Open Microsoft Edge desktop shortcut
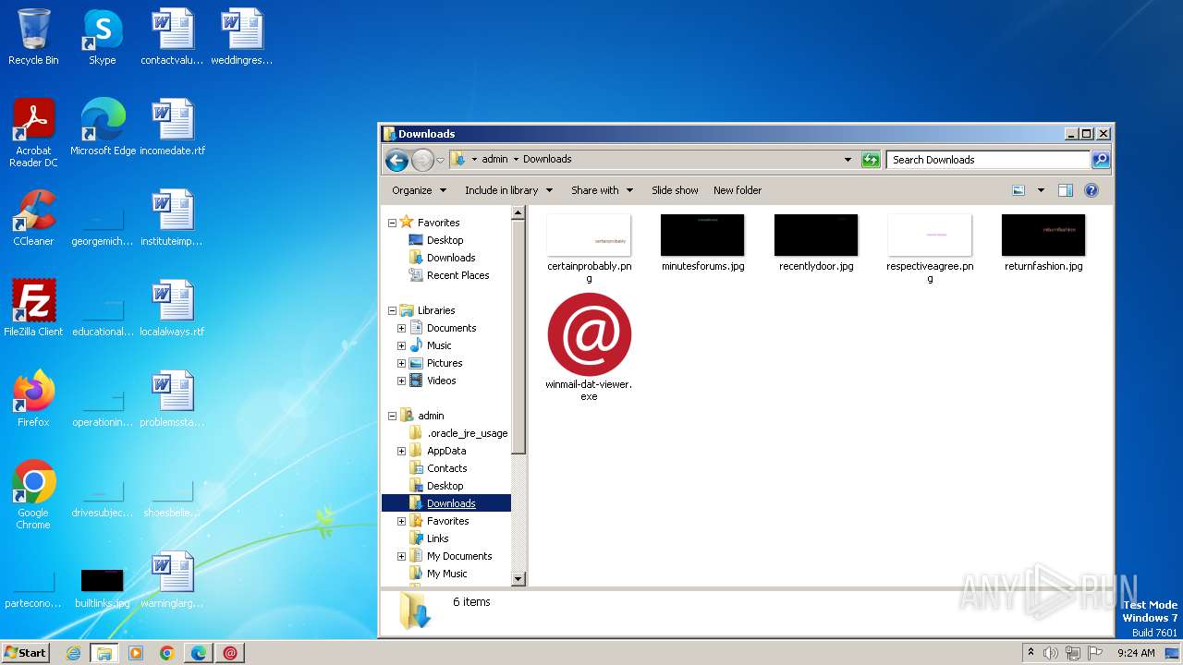Screen dimensions: 1183x665 (x=103, y=127)
